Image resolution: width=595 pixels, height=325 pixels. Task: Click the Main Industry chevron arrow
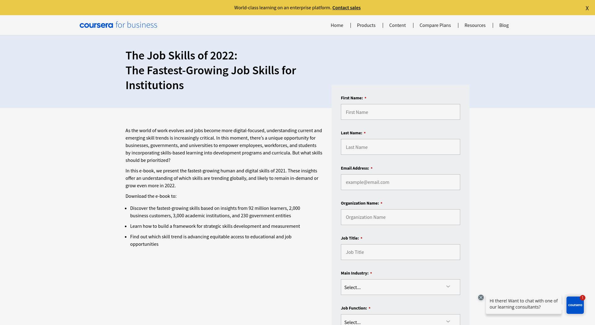point(448,287)
